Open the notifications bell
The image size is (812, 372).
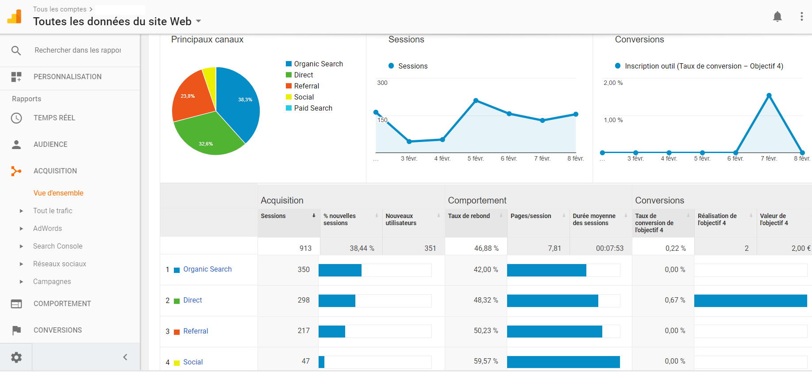click(x=777, y=17)
